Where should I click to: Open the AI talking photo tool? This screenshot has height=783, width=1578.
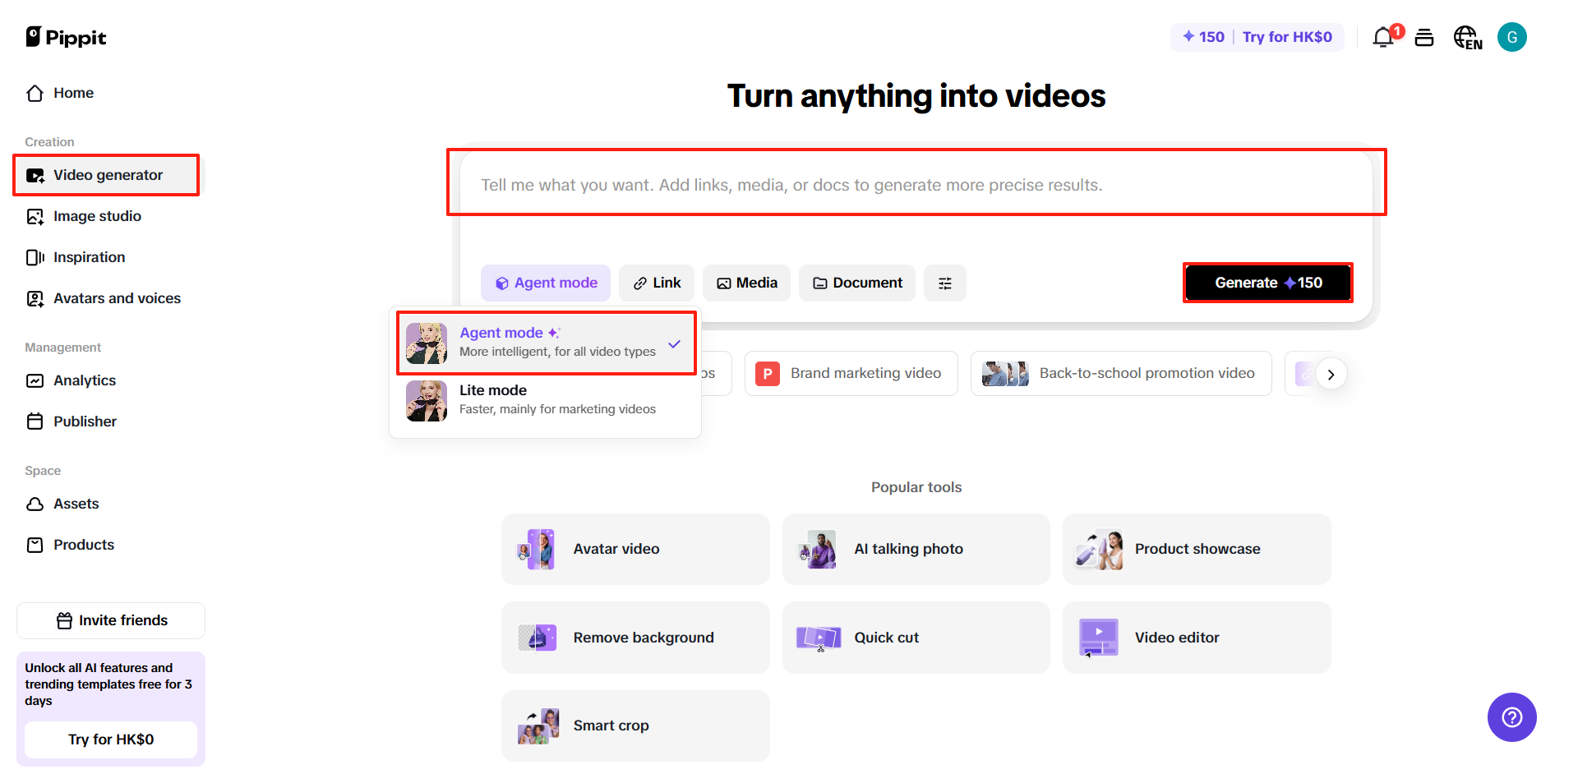(916, 549)
